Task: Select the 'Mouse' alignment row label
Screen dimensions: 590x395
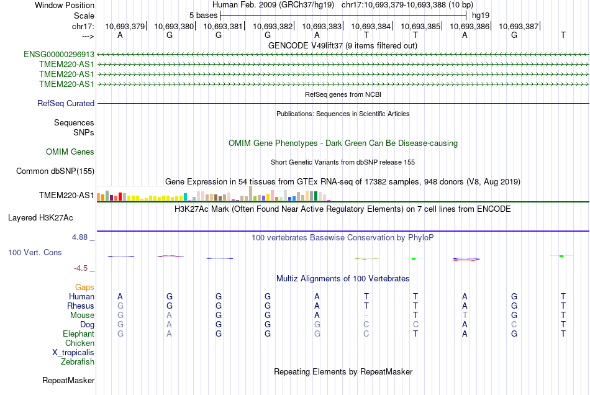Action: (82, 316)
